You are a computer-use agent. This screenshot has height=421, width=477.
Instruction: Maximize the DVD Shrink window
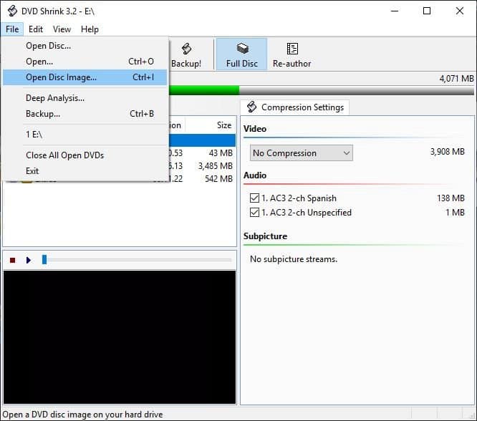click(427, 11)
